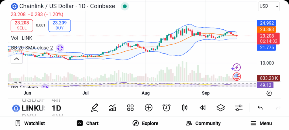The image size is (289, 130).
Task: Switch to the Watchlist tab
Action: 30,123
